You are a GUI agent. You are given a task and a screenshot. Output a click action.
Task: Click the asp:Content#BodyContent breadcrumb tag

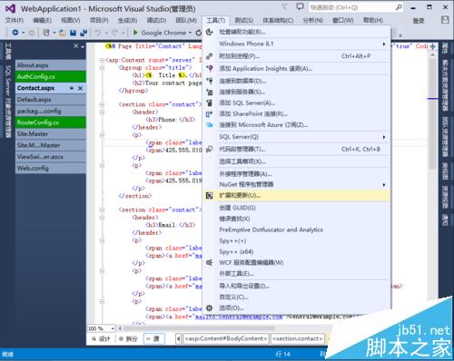tap(226, 338)
